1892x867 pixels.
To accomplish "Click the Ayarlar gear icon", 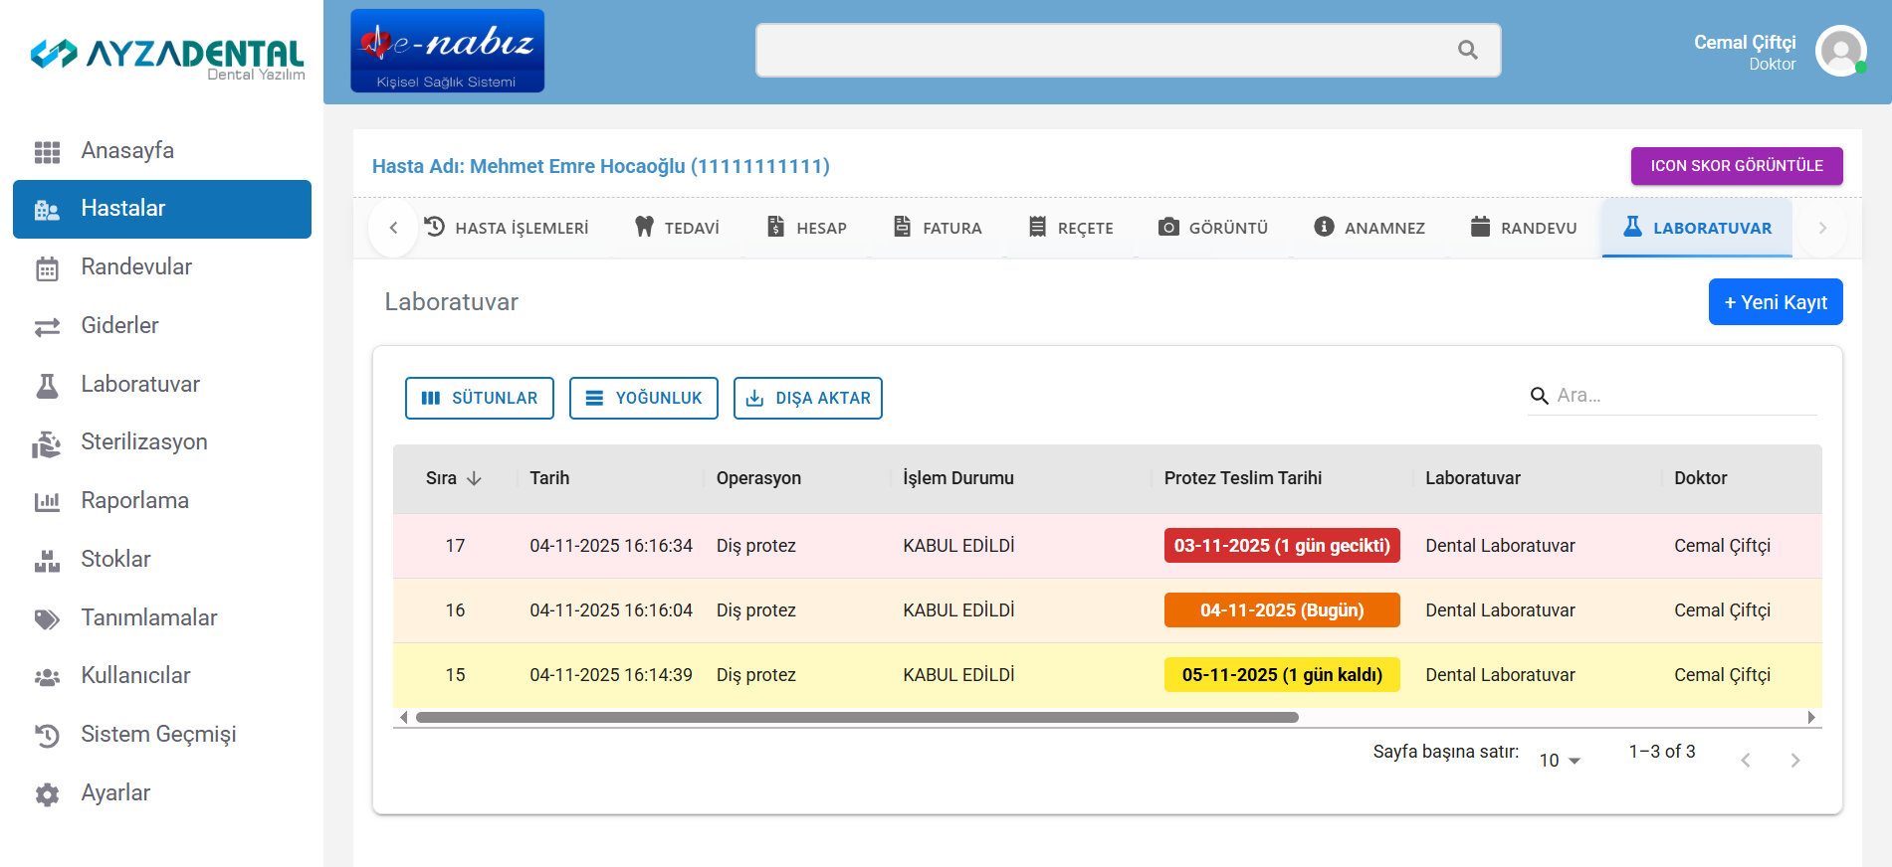I will pyautogui.click(x=47, y=793).
